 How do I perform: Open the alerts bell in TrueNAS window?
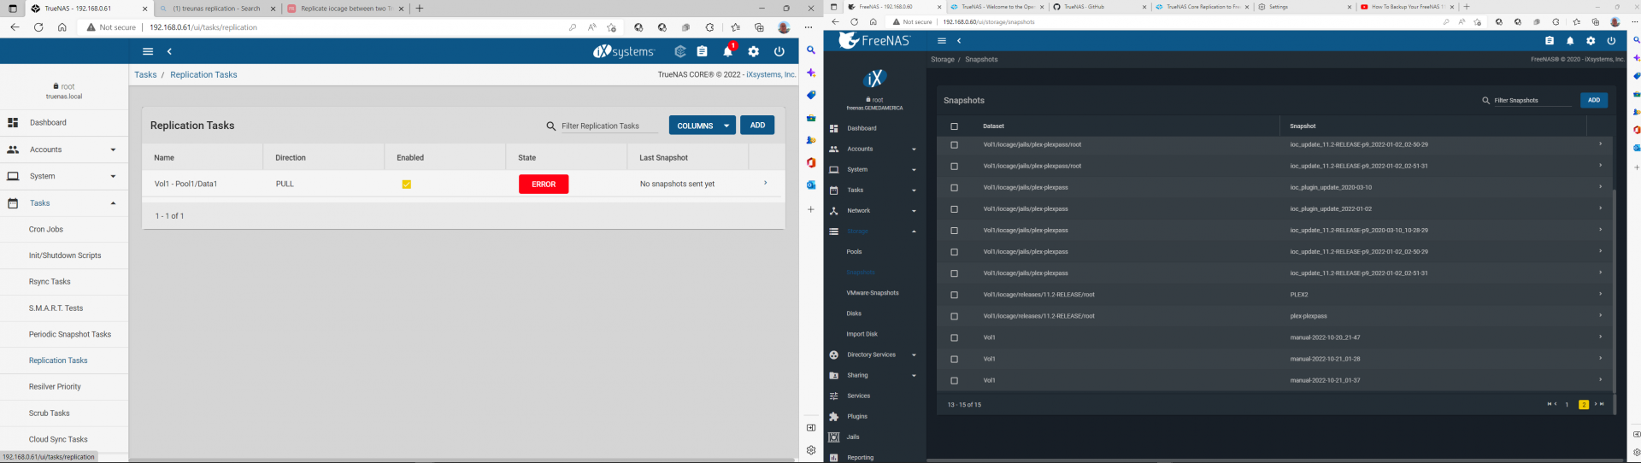pos(727,51)
